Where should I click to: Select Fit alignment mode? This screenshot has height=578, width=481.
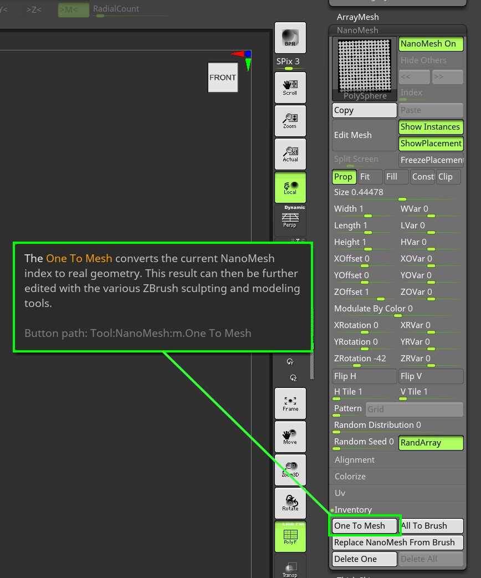point(370,177)
